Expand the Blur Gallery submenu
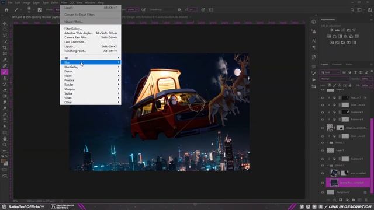Screen dimensions: 374x210 91,67
